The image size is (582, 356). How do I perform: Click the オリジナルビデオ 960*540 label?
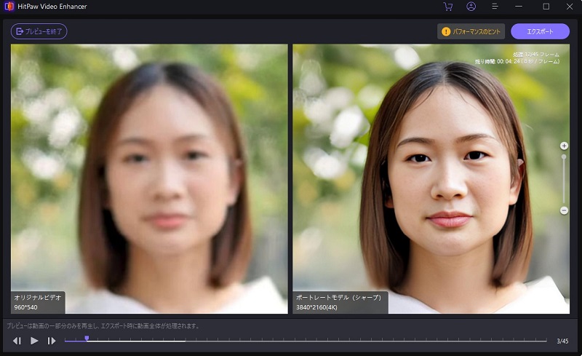pos(38,302)
